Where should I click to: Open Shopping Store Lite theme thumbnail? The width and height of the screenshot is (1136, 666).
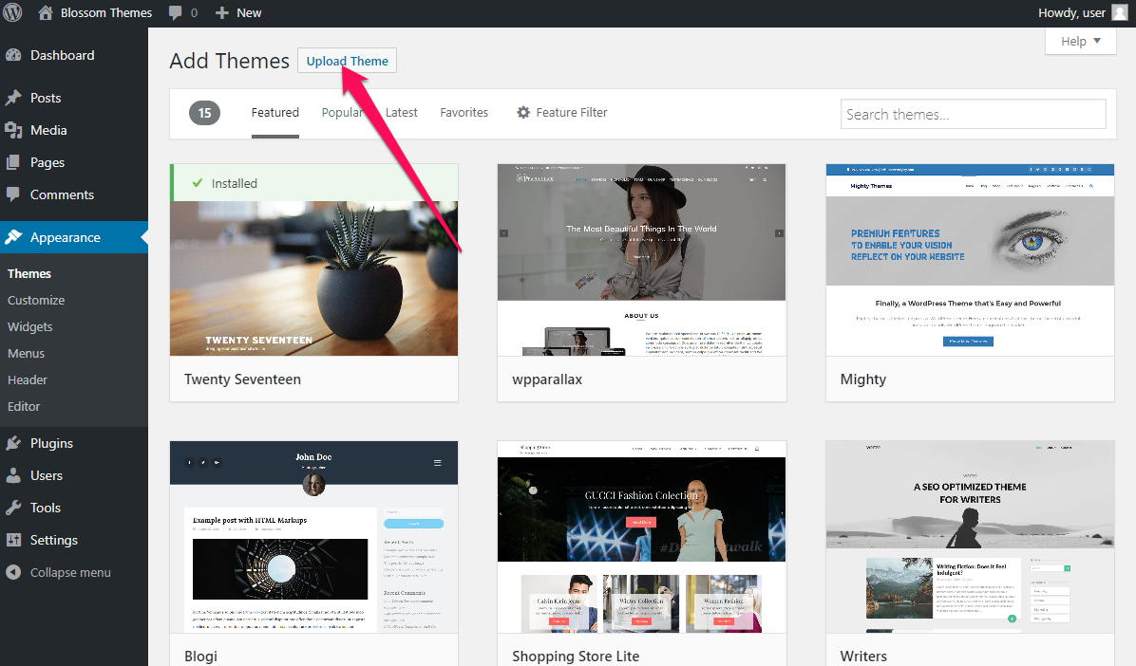(x=641, y=536)
